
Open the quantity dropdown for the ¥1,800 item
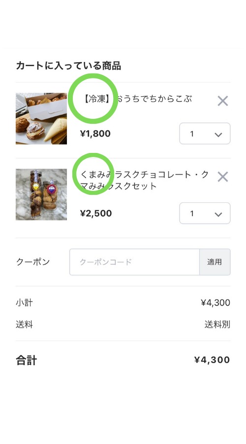[205, 133]
